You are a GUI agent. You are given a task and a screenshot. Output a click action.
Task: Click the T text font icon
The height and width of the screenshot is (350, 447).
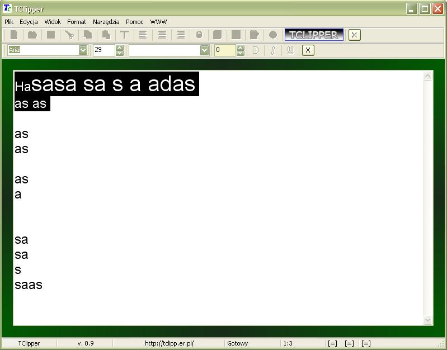coord(125,35)
